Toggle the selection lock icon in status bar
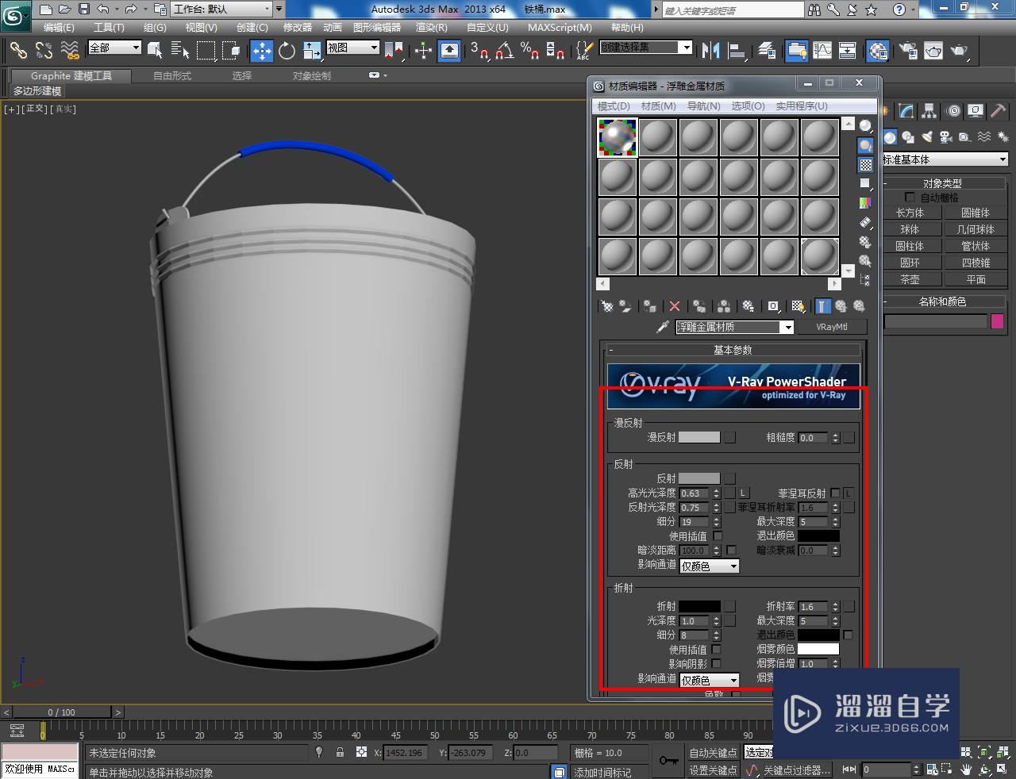 pos(340,752)
